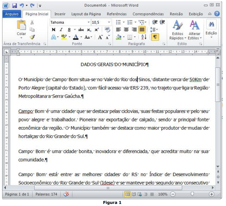This screenshot has height=206, width=226.
Task: Apply bullet list formatting
Action: pyautogui.click(x=118, y=22)
